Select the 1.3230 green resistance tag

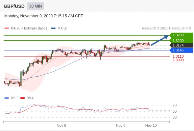coord(181,35)
